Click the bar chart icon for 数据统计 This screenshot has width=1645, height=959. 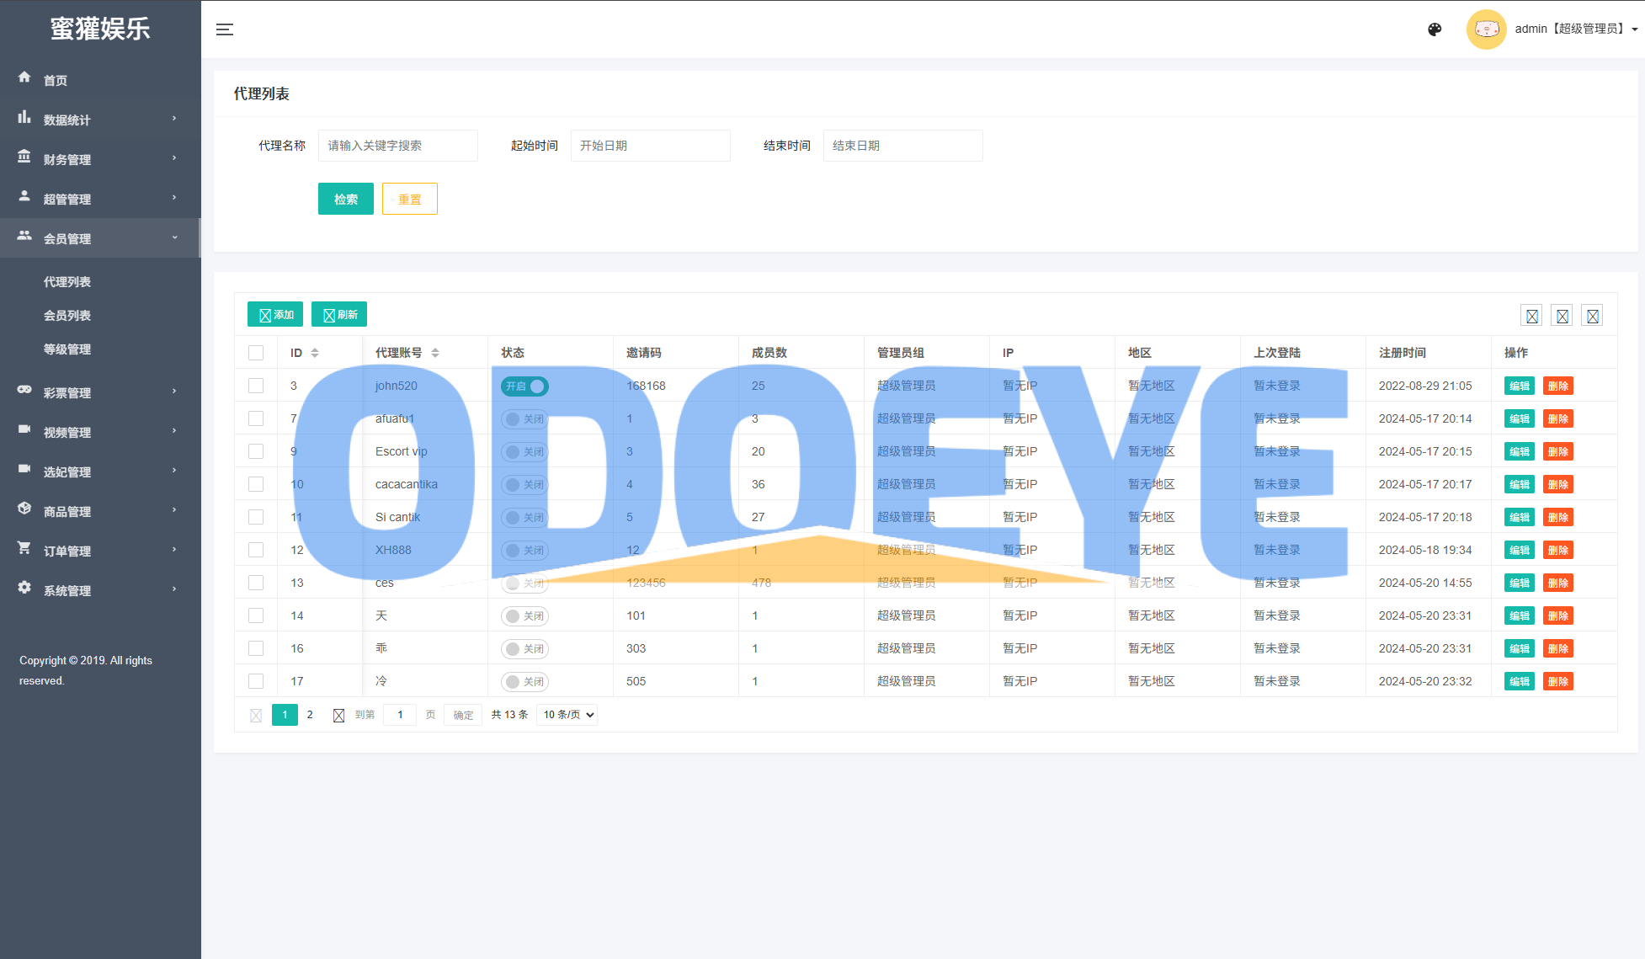click(x=24, y=117)
